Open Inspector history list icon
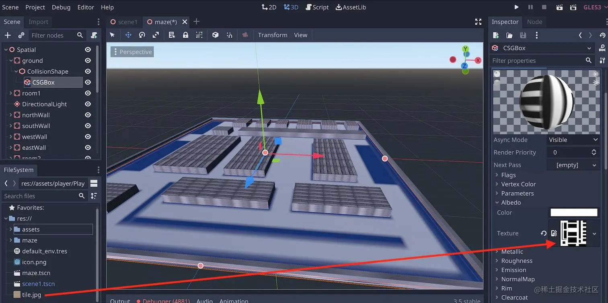Image resolution: width=608 pixels, height=303 pixels. click(x=602, y=35)
